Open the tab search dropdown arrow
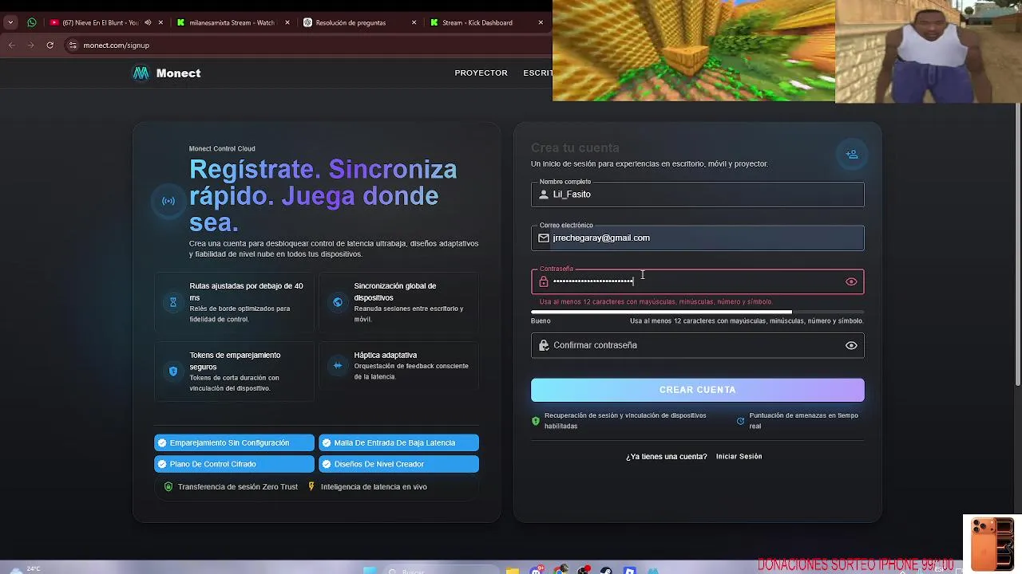The image size is (1022, 574). tap(10, 22)
